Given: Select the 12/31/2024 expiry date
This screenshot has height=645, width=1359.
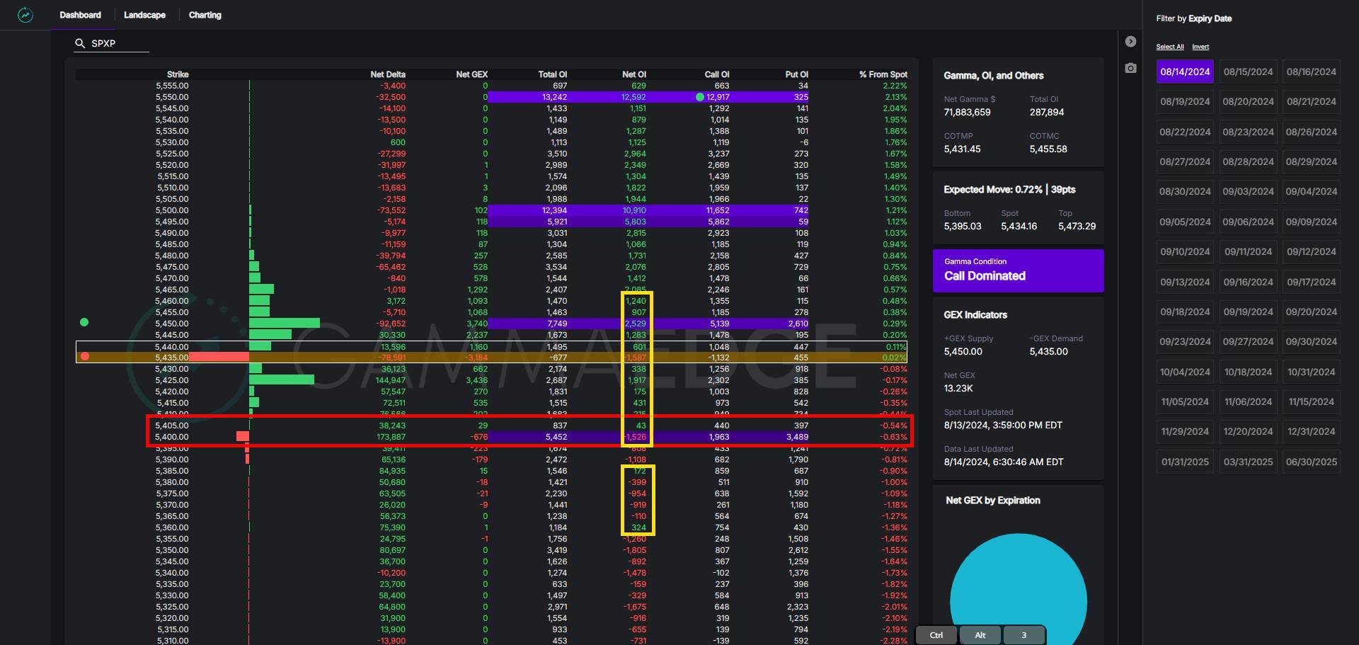Looking at the screenshot, I should 1311,431.
